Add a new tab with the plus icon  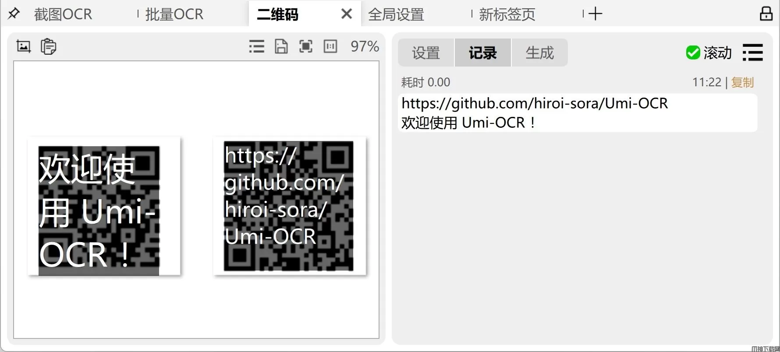595,14
